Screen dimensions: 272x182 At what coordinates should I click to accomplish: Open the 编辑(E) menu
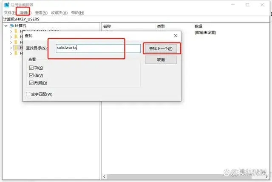pyautogui.click(x=25, y=13)
